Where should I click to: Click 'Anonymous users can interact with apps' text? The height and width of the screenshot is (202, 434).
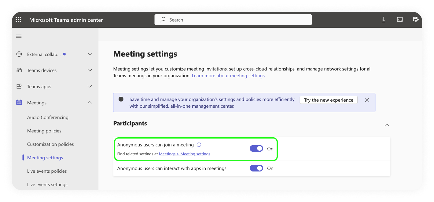pos(172,168)
